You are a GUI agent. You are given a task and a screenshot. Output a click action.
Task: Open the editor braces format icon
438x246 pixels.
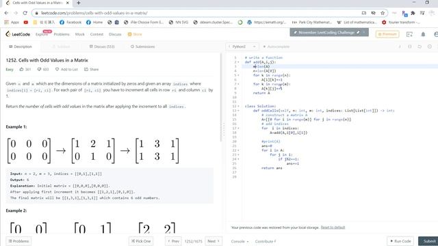pos(410,46)
